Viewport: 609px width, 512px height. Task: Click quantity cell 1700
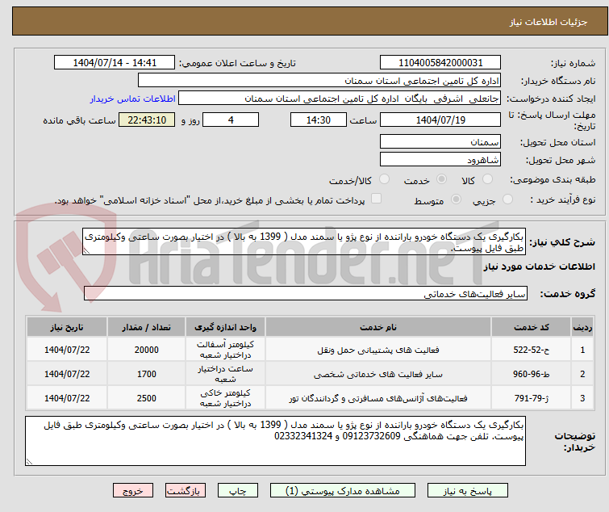point(147,374)
